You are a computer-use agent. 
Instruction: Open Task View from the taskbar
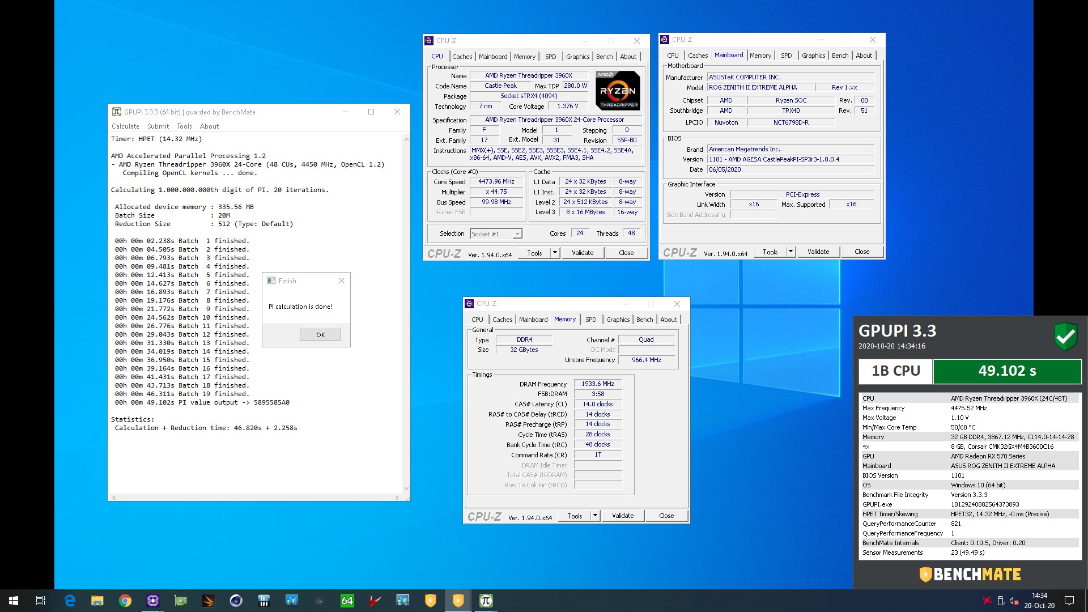41,601
